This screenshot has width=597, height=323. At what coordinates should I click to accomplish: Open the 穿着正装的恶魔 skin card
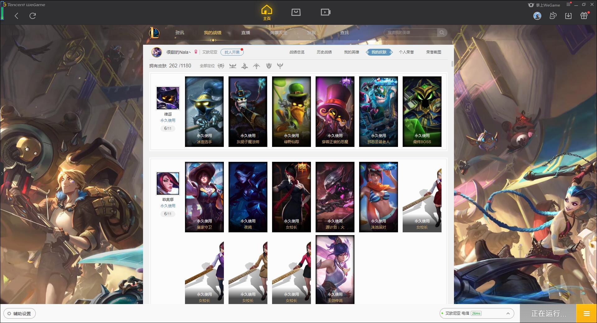coord(335,112)
